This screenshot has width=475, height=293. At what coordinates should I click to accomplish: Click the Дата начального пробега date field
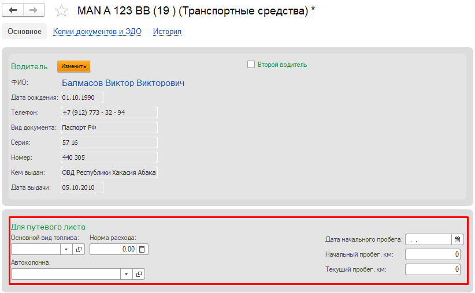click(428, 239)
